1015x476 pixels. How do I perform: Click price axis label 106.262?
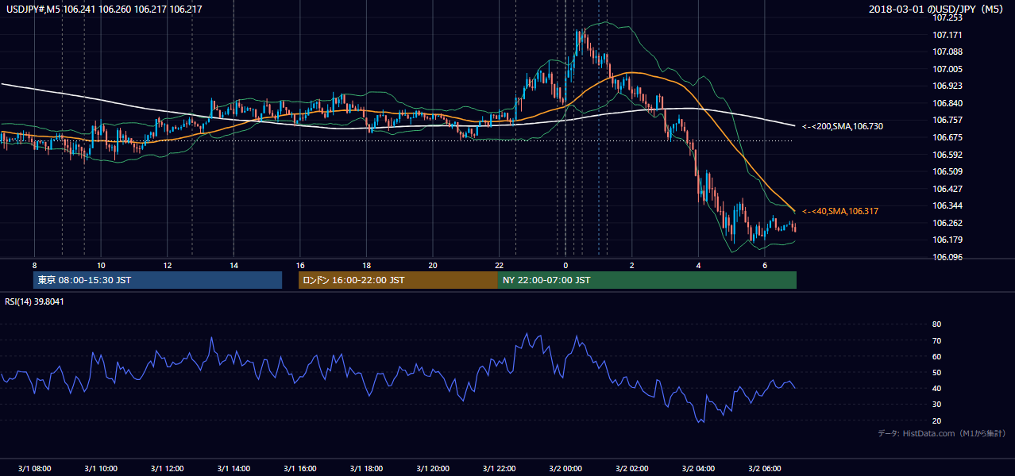[x=947, y=223]
